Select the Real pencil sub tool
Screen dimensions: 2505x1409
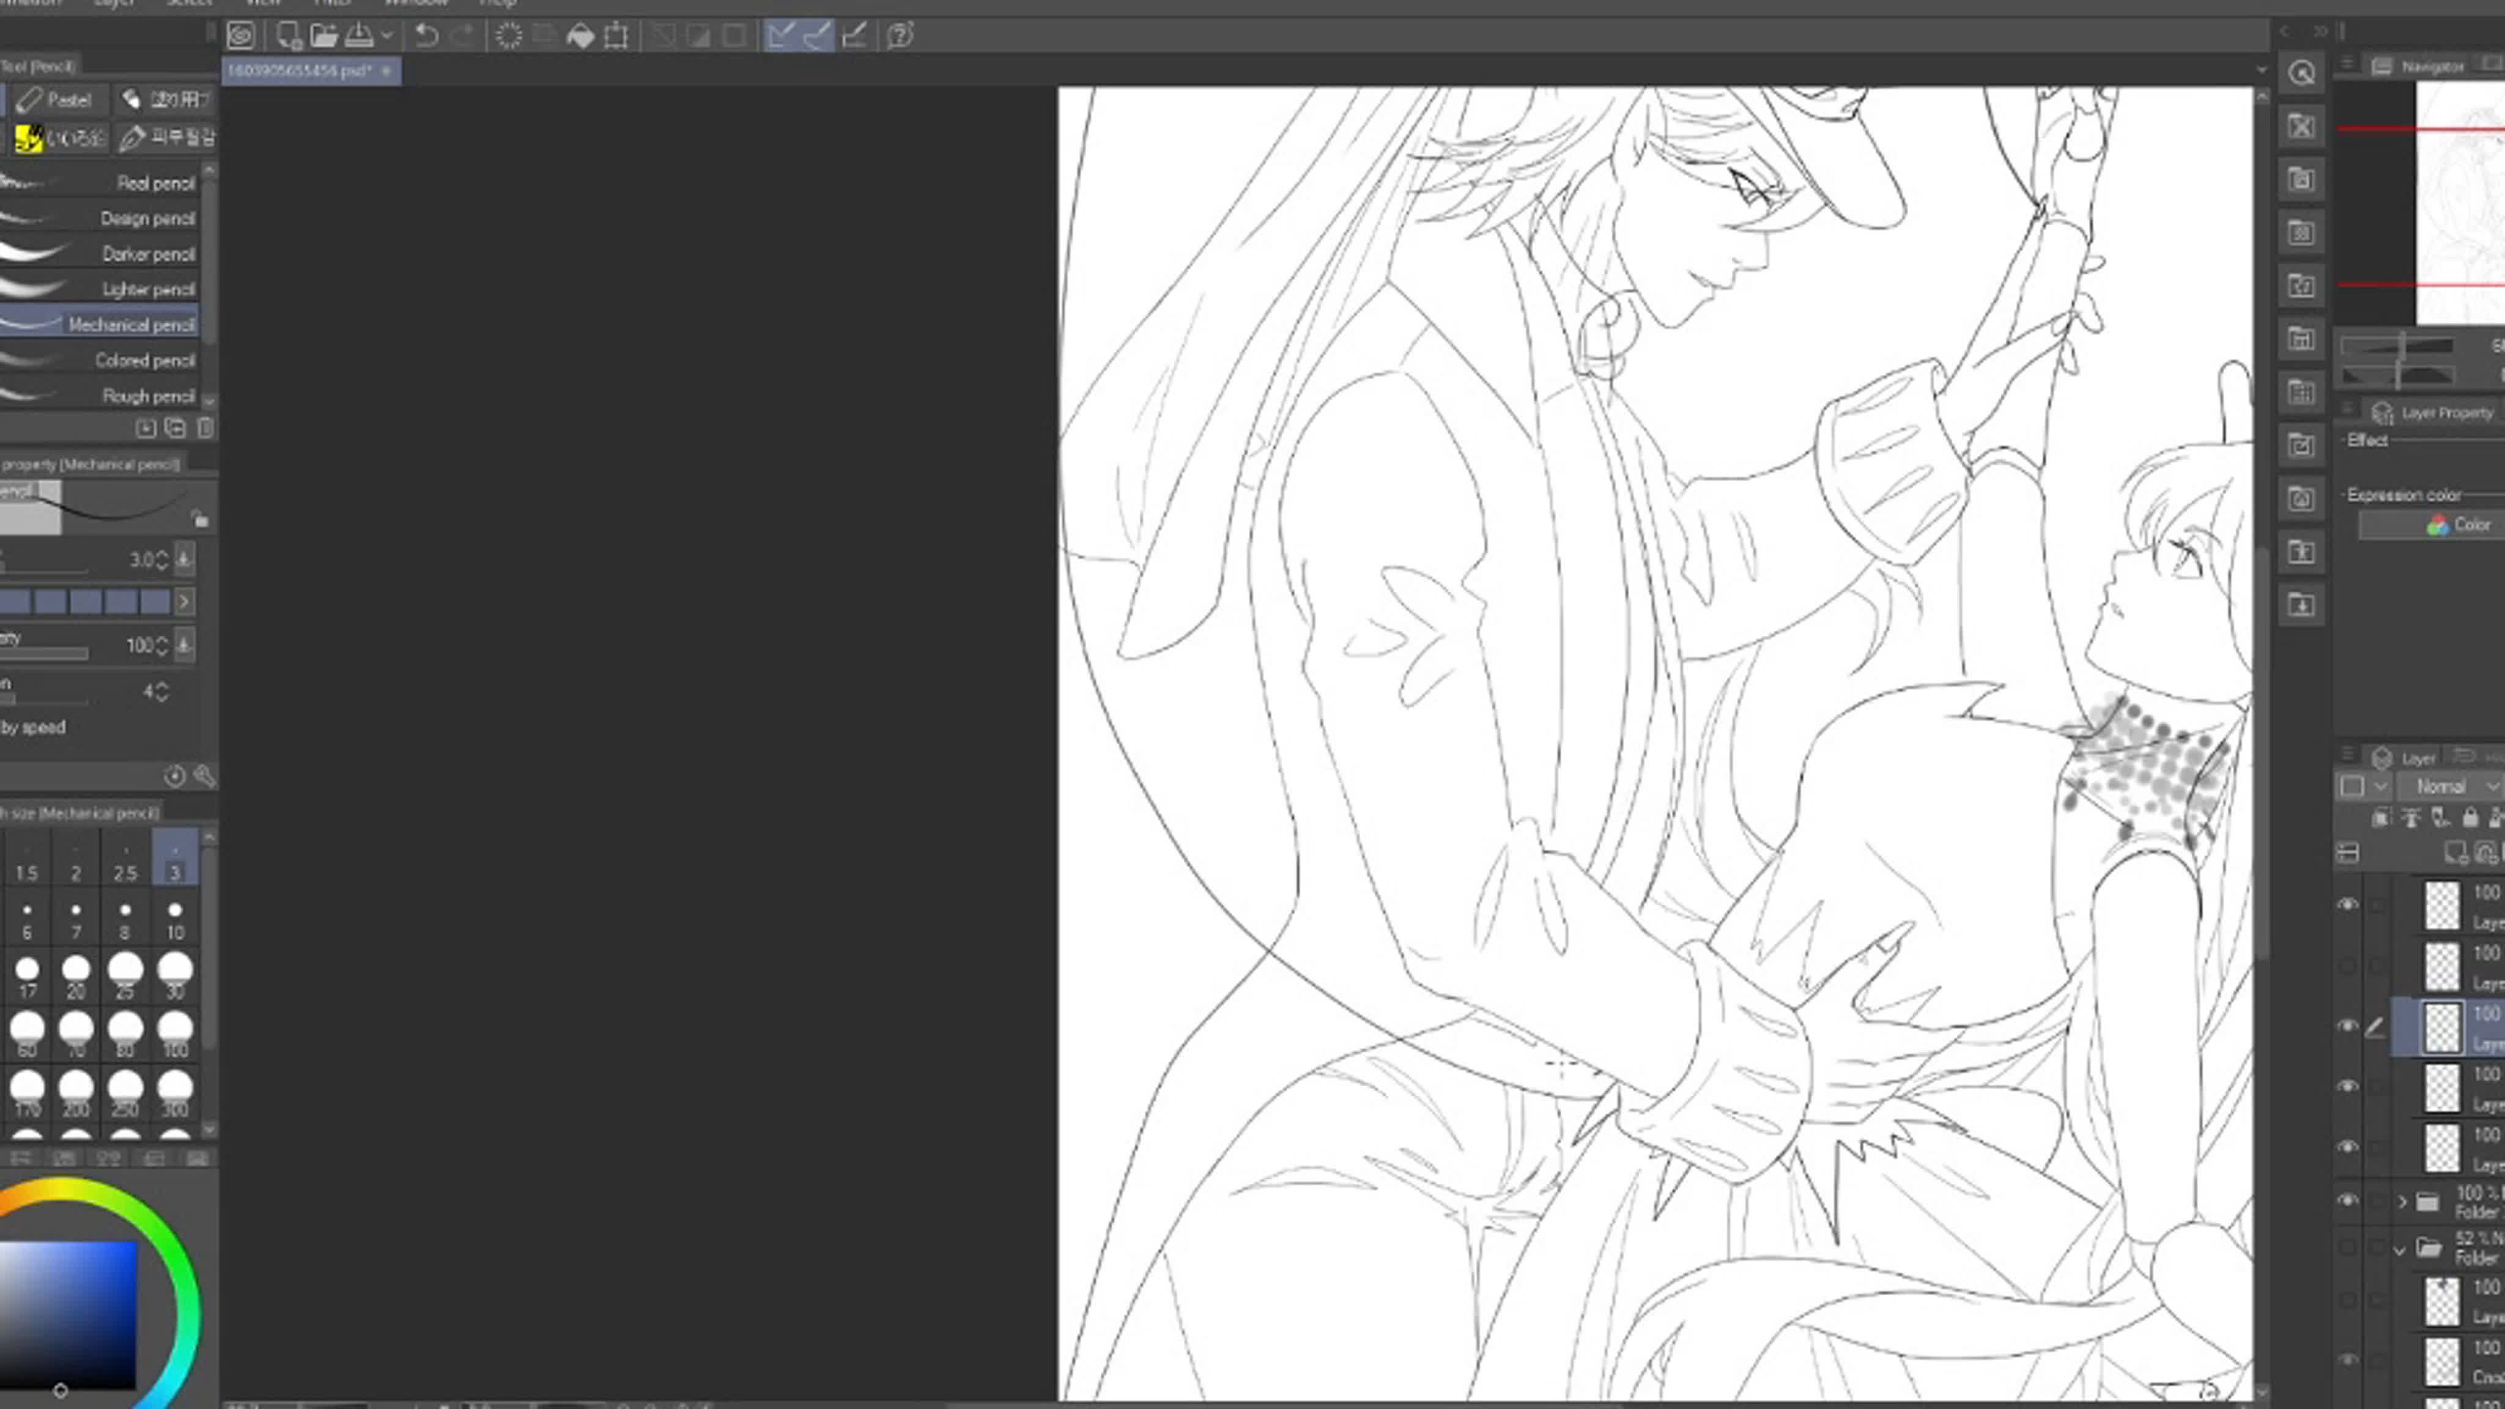[x=99, y=183]
